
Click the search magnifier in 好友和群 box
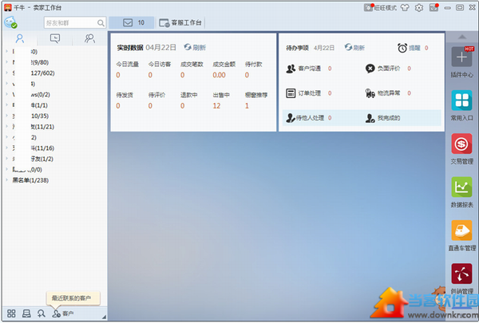(x=101, y=23)
